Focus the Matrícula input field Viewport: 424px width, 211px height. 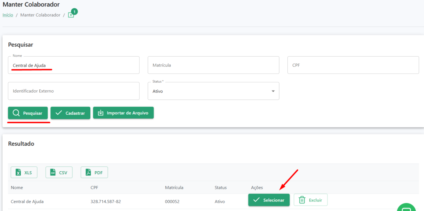(213, 65)
